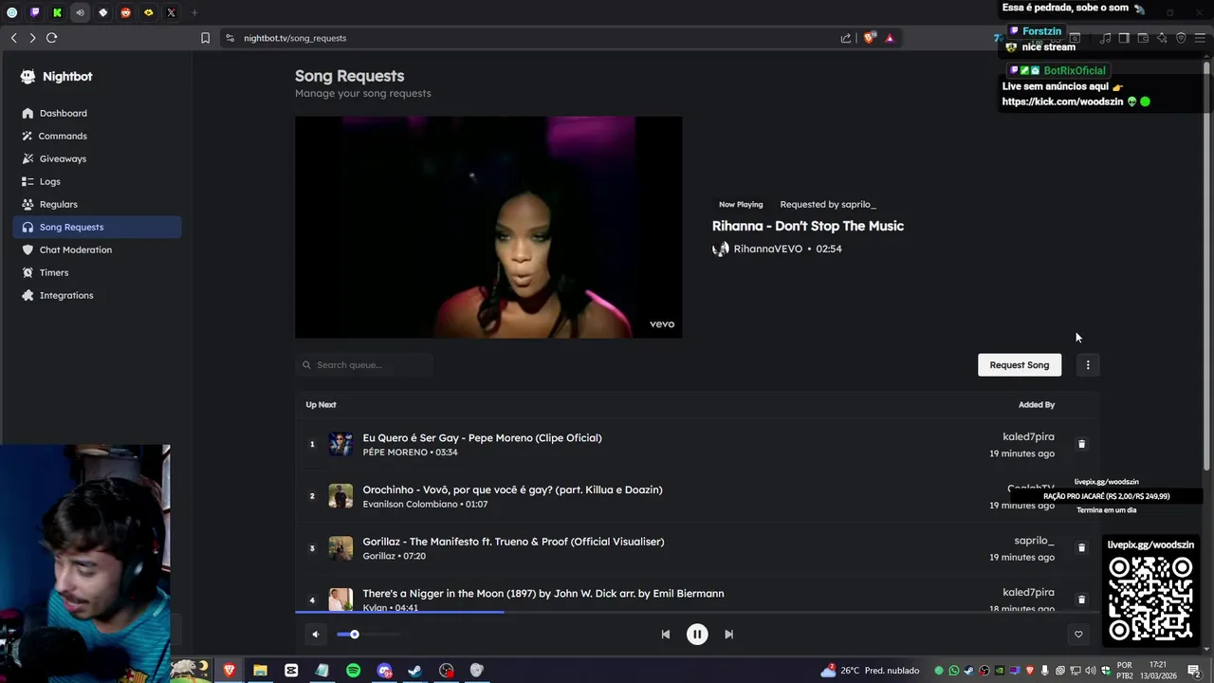Viewport: 1214px width, 683px height.
Task: Click Gorillaz - The Manifesto song title
Action: 513,542
